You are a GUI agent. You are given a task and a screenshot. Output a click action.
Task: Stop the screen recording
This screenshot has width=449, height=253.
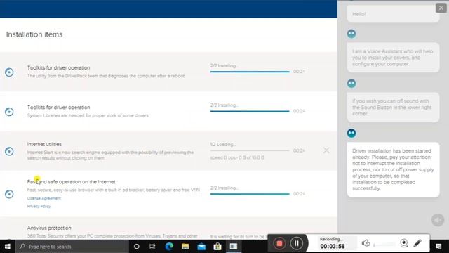(279, 244)
